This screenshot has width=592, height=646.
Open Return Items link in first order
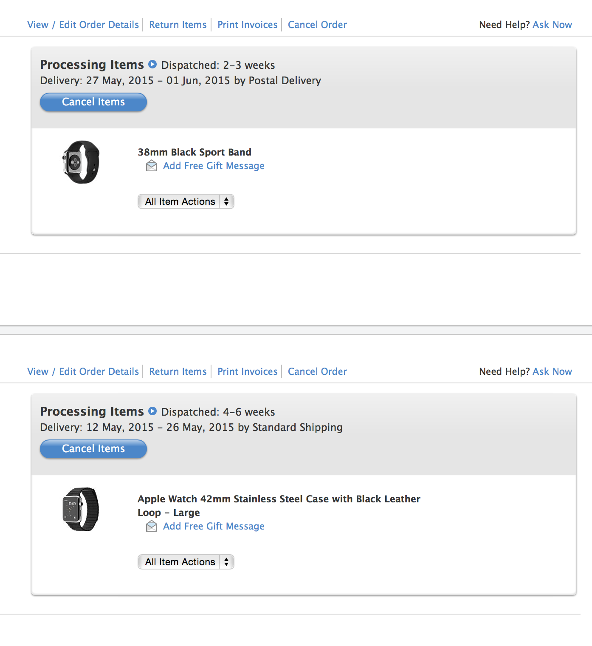tap(178, 25)
